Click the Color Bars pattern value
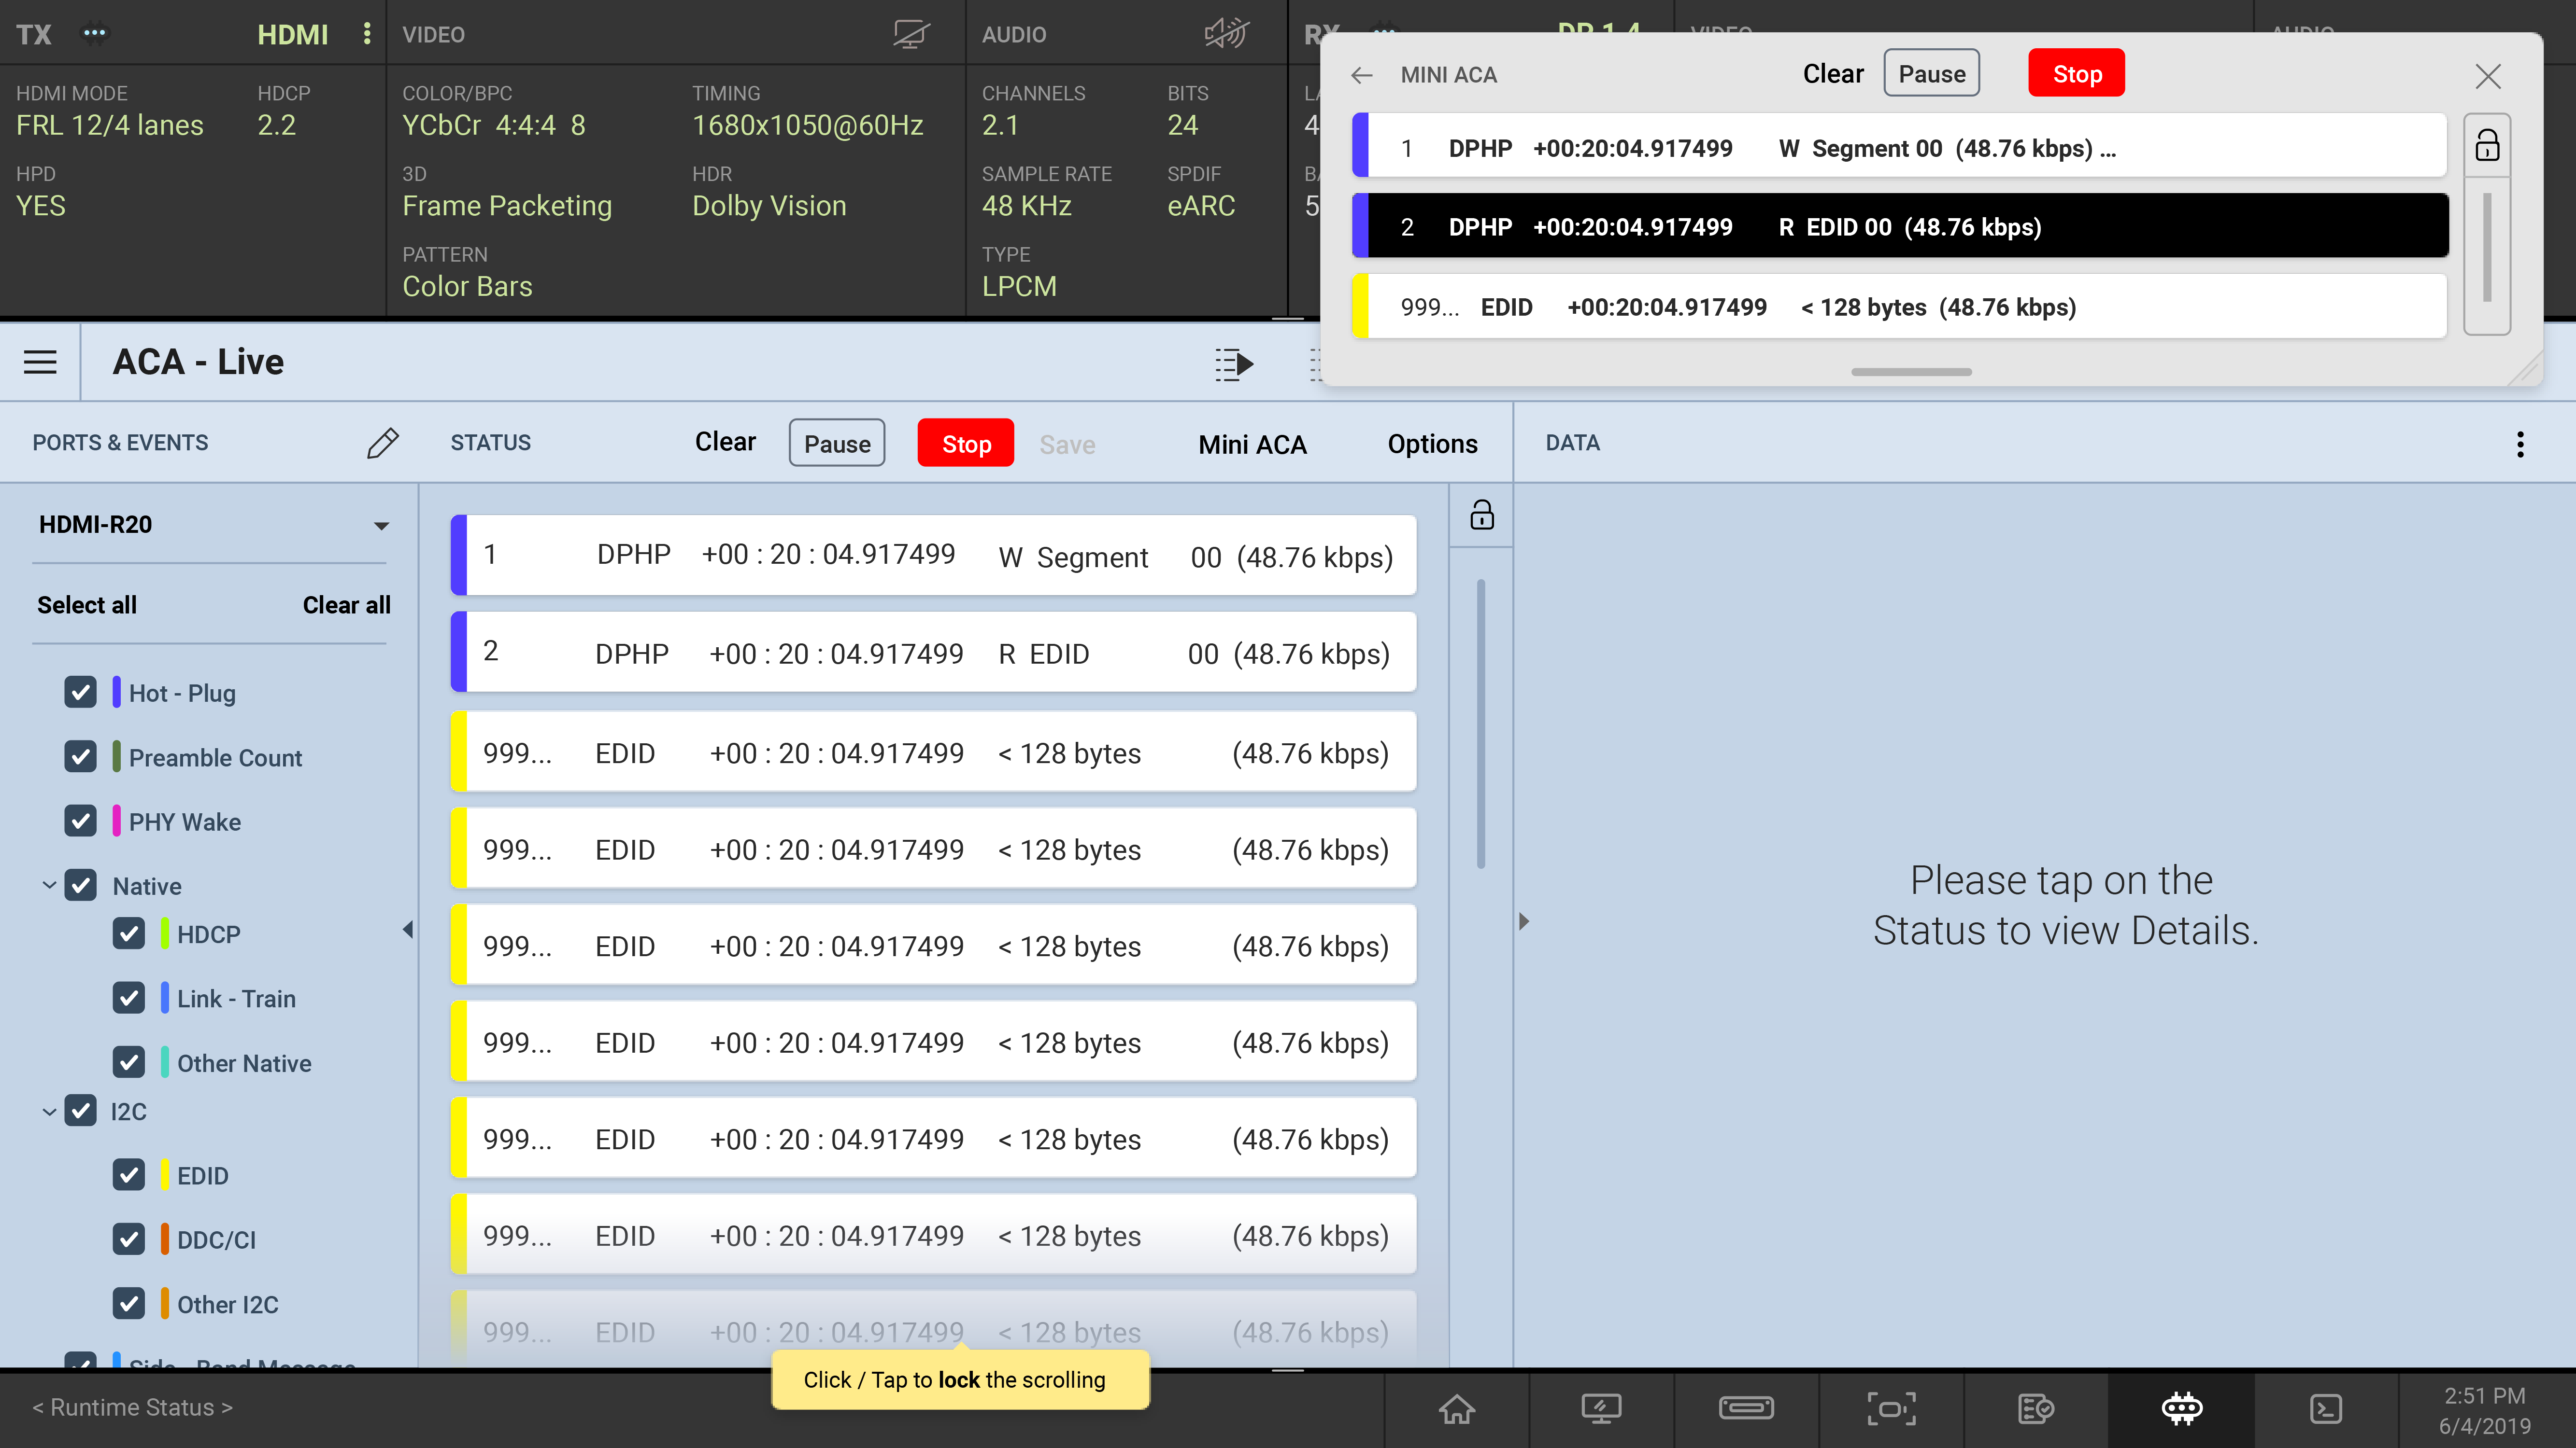This screenshot has height=1448, width=2576. (467, 287)
